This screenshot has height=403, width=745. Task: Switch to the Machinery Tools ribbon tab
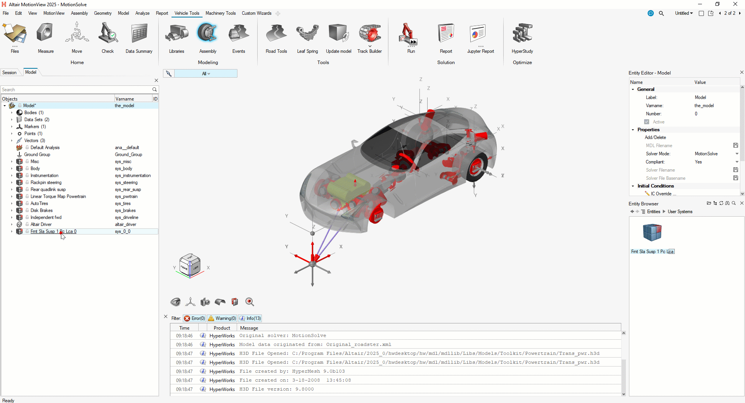(220, 13)
